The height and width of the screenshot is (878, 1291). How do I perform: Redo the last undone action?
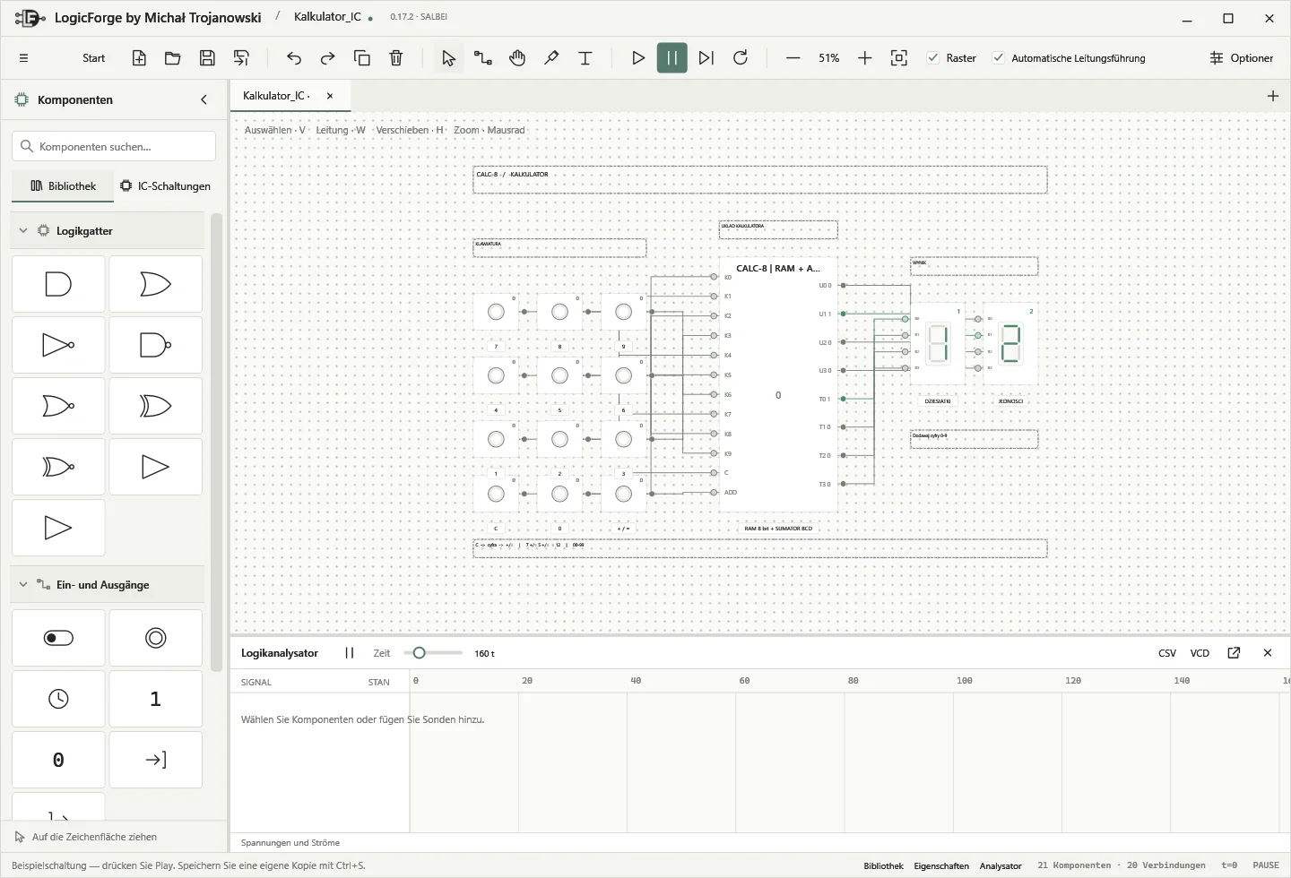[x=328, y=58]
